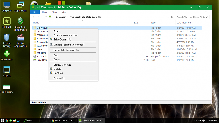The width and height of the screenshot is (219, 123).
Task: Open the Downloads desktop icon
Action: 6,55
